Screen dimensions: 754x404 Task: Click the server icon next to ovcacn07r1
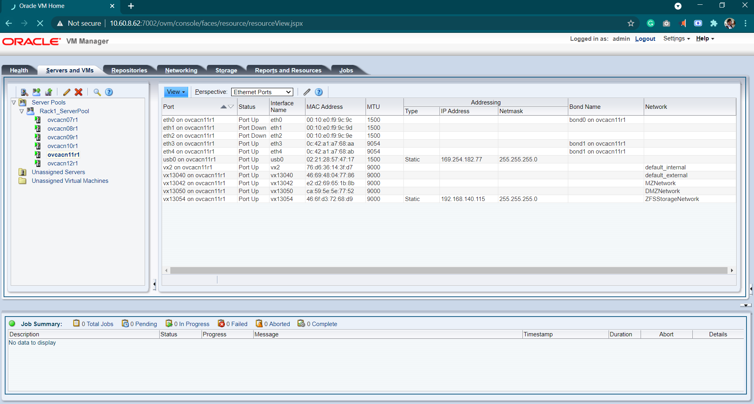(x=38, y=120)
